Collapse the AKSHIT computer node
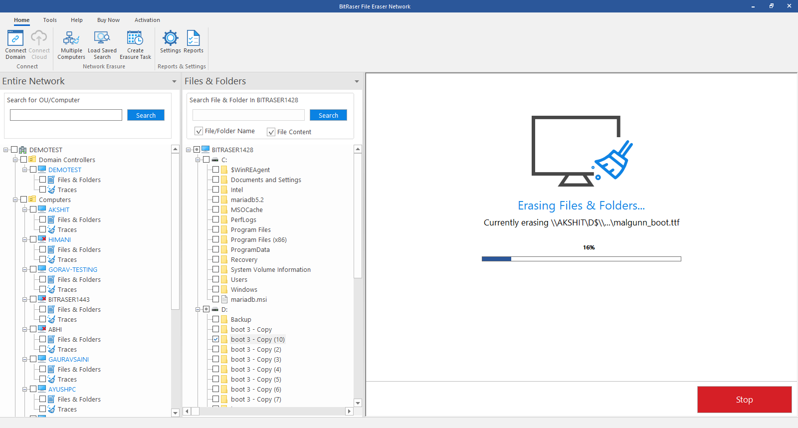Viewport: 798px width, 428px height. (x=25, y=210)
